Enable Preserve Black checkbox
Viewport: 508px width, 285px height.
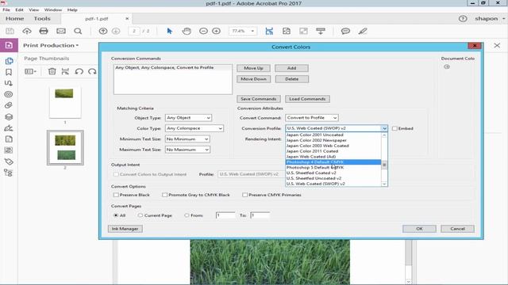(116, 195)
